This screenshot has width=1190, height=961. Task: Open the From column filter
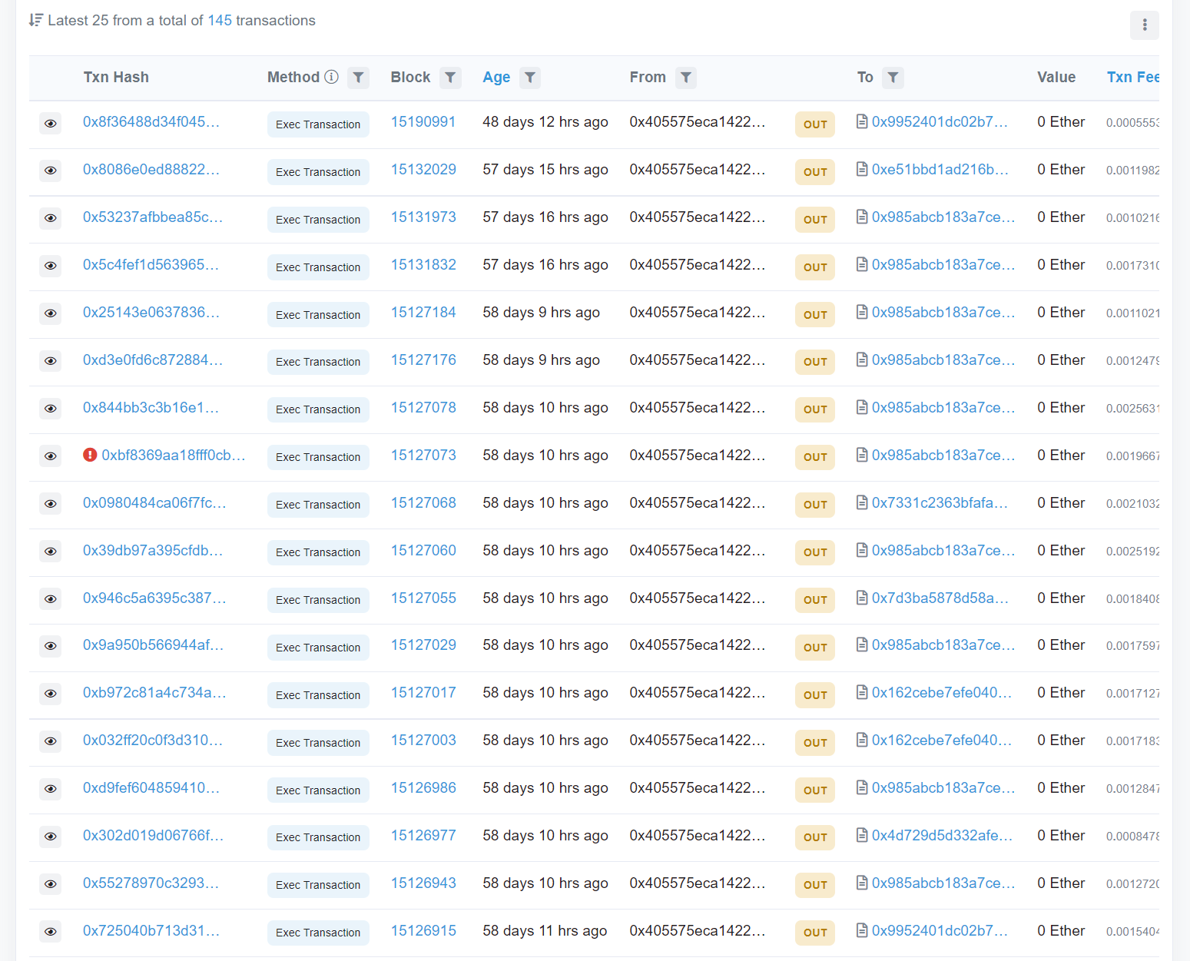(x=686, y=77)
